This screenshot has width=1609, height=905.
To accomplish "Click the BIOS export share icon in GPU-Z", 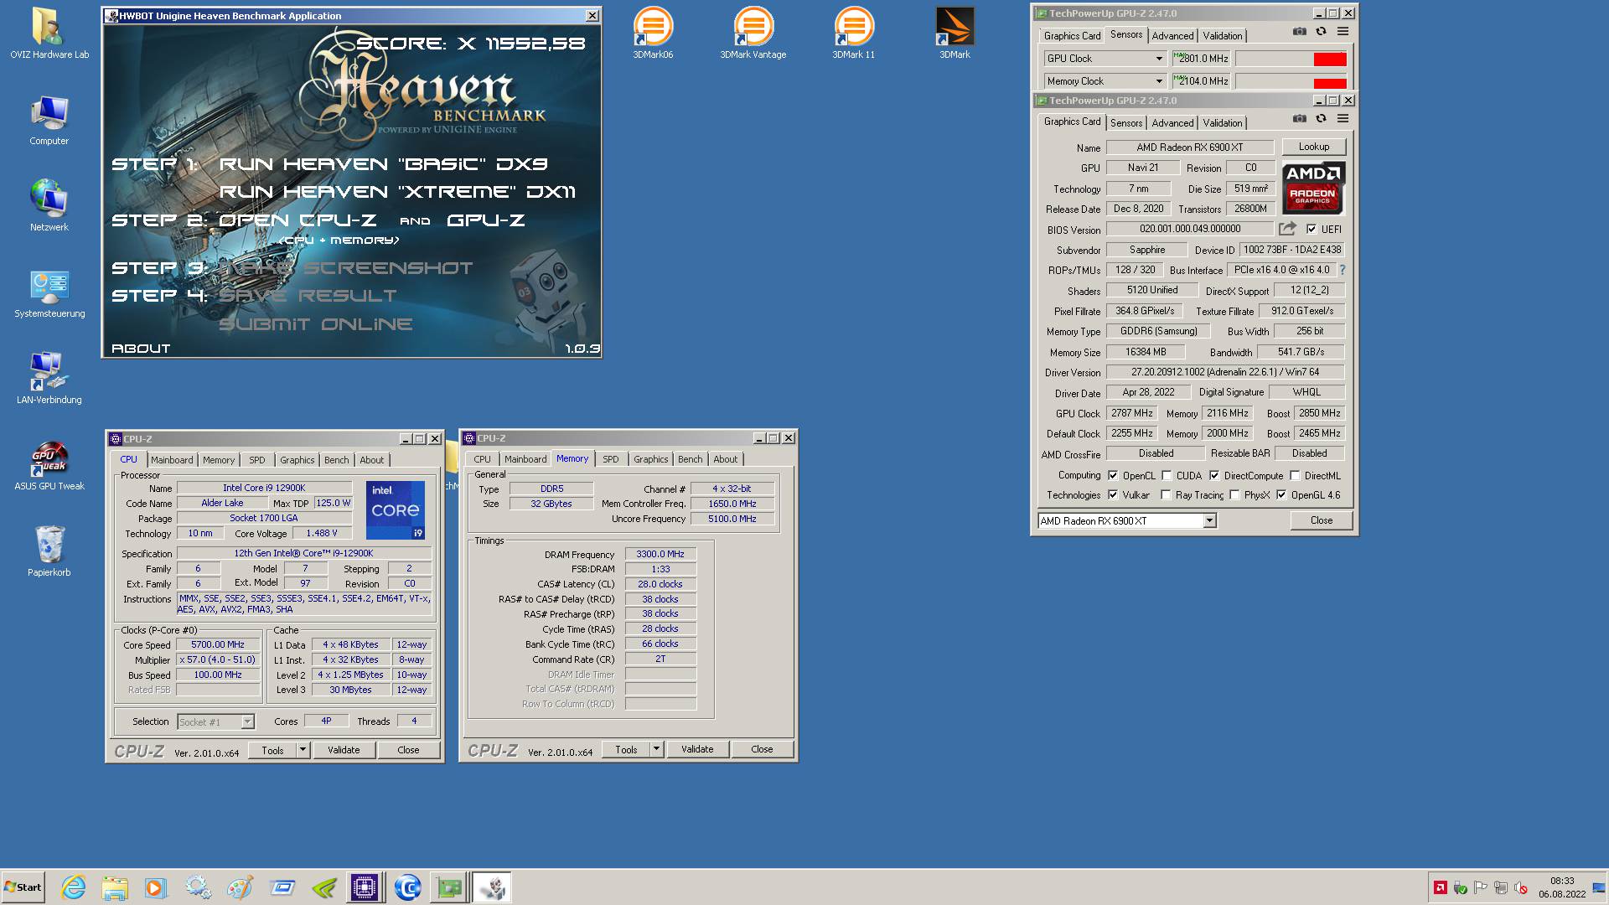I will tap(1287, 229).
